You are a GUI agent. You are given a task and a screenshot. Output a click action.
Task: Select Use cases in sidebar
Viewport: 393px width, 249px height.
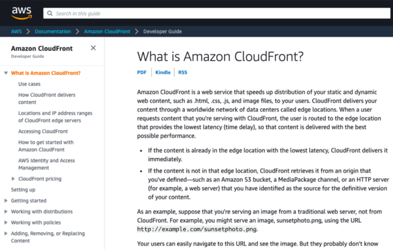click(29, 84)
